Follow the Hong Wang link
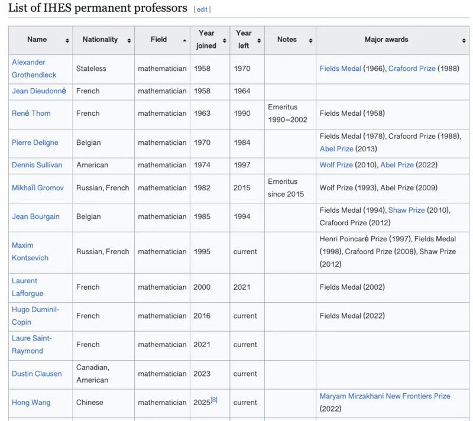This screenshot has width=473, height=421. (31, 403)
